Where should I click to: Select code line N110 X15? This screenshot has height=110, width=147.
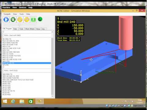6,85
